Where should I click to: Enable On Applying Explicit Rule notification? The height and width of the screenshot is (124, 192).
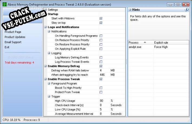[101, 49]
